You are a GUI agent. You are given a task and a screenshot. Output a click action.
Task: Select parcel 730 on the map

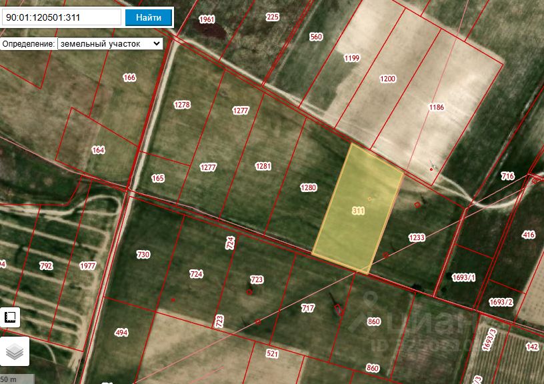(143, 255)
